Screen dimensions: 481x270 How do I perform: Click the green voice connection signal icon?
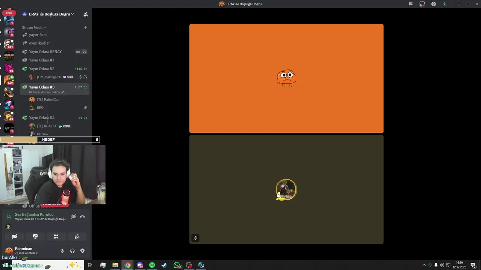(9, 217)
